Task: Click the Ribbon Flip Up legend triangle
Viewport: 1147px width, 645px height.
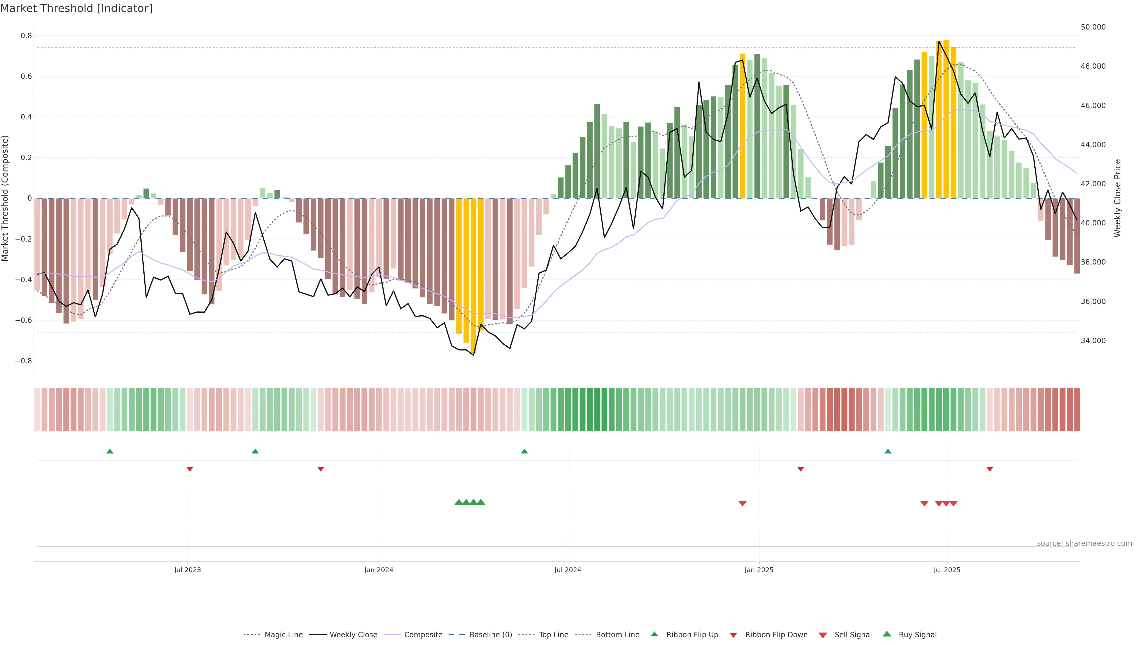Action: (654, 634)
